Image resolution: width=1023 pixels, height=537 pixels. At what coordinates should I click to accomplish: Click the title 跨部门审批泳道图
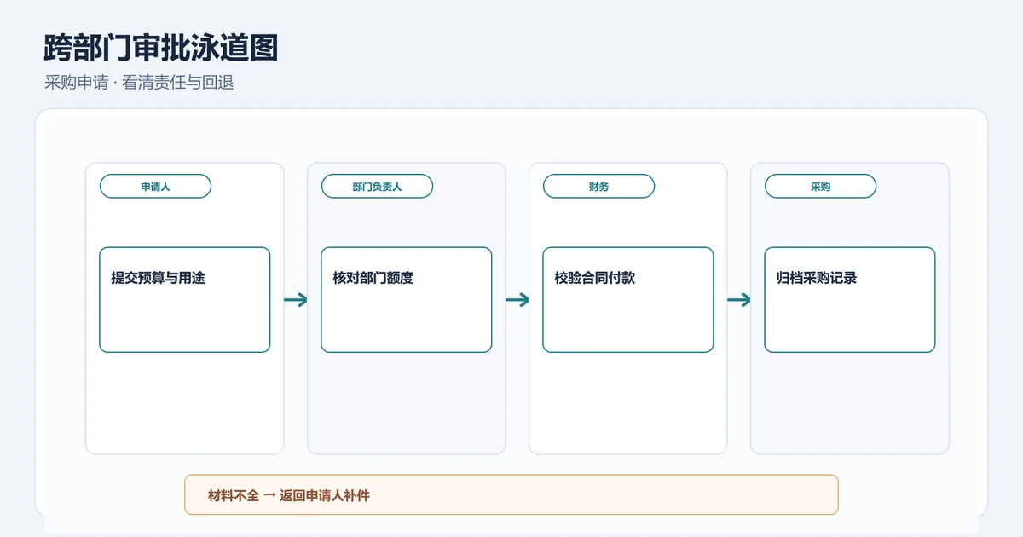pos(161,49)
